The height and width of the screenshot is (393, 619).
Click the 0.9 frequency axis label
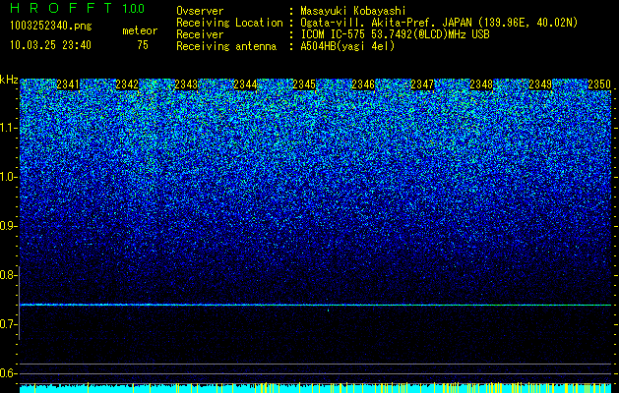click(8, 226)
